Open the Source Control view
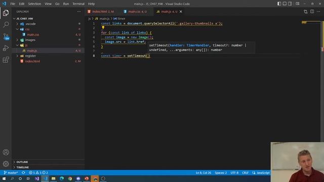 [x=6, y=36]
